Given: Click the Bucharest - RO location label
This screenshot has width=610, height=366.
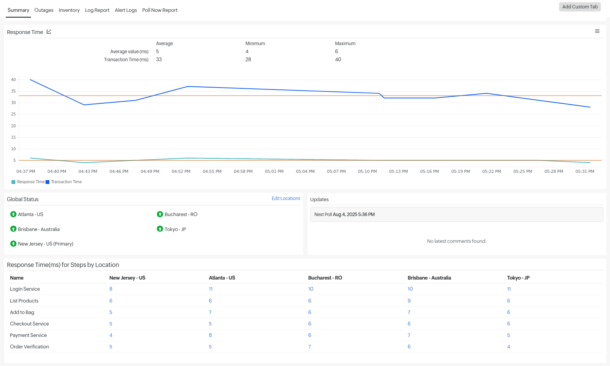Looking at the screenshot, I should 181,214.
